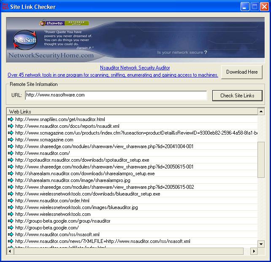Image resolution: width=271 pixels, height=262 pixels.
Task: Select the sharealarmpro_setup.exe row
Action: 132,173
